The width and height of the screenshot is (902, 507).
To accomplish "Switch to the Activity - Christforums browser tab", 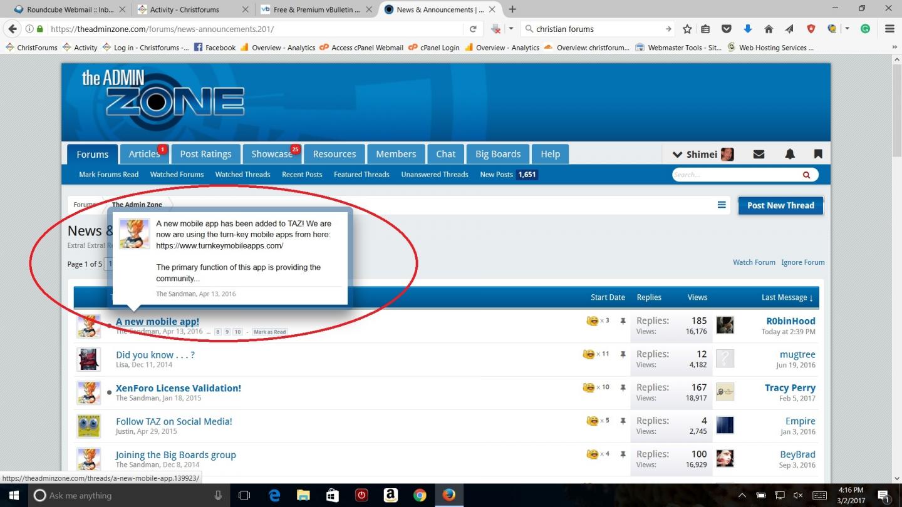I will [192, 9].
